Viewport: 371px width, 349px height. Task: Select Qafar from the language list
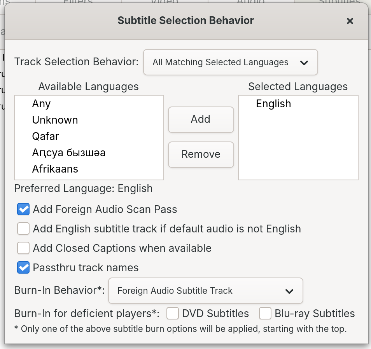[45, 136]
